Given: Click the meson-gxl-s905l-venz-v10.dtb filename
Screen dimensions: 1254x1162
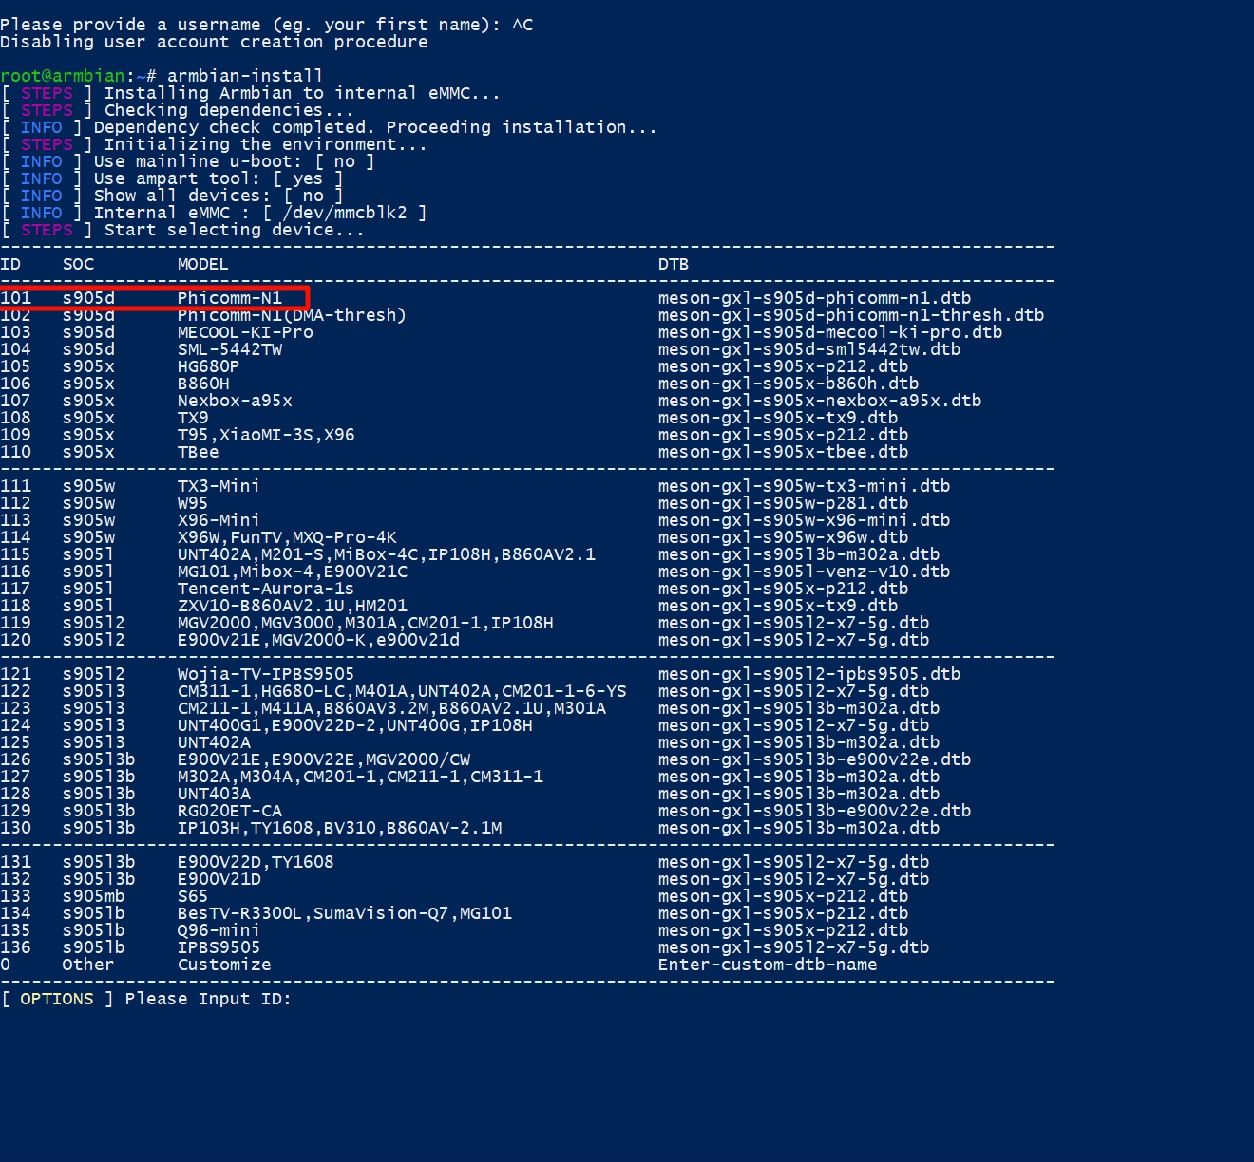Looking at the screenshot, I should pos(804,572).
